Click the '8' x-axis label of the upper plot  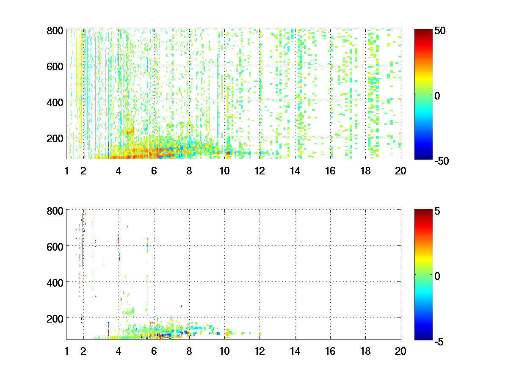[x=189, y=171]
